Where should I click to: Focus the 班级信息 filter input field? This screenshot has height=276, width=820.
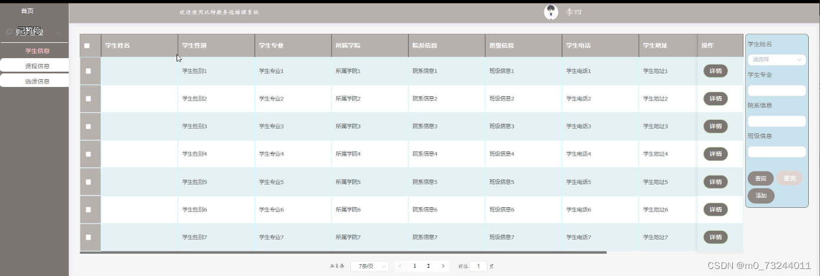coord(776,152)
